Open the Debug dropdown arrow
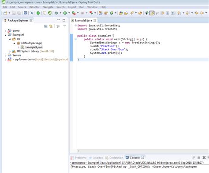Viewport: 209px width, 173px height. click(60, 13)
